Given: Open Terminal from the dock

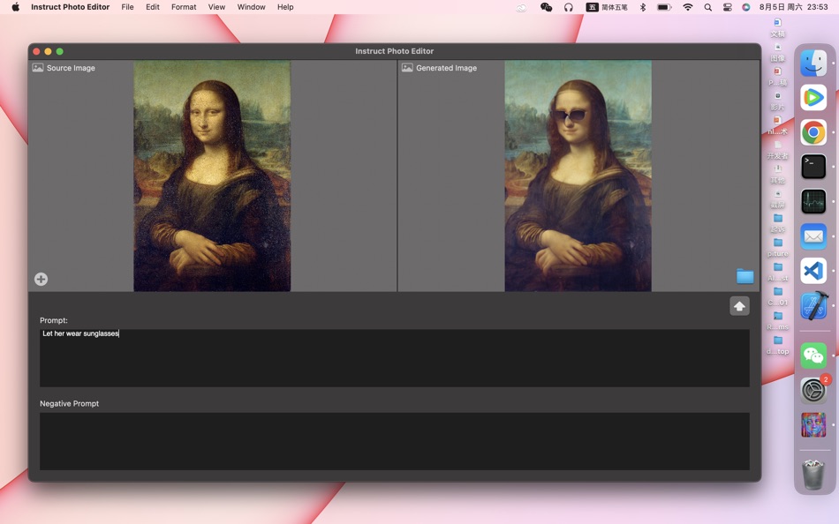Looking at the screenshot, I should pos(813,167).
